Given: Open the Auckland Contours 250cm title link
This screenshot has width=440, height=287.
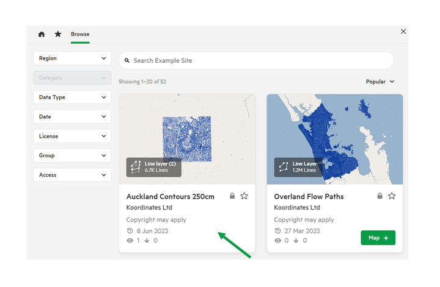Looking at the screenshot, I should [170, 197].
